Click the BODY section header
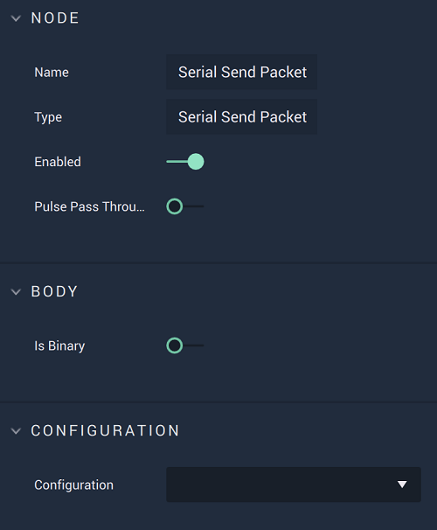The width and height of the screenshot is (437, 530). [x=54, y=292]
